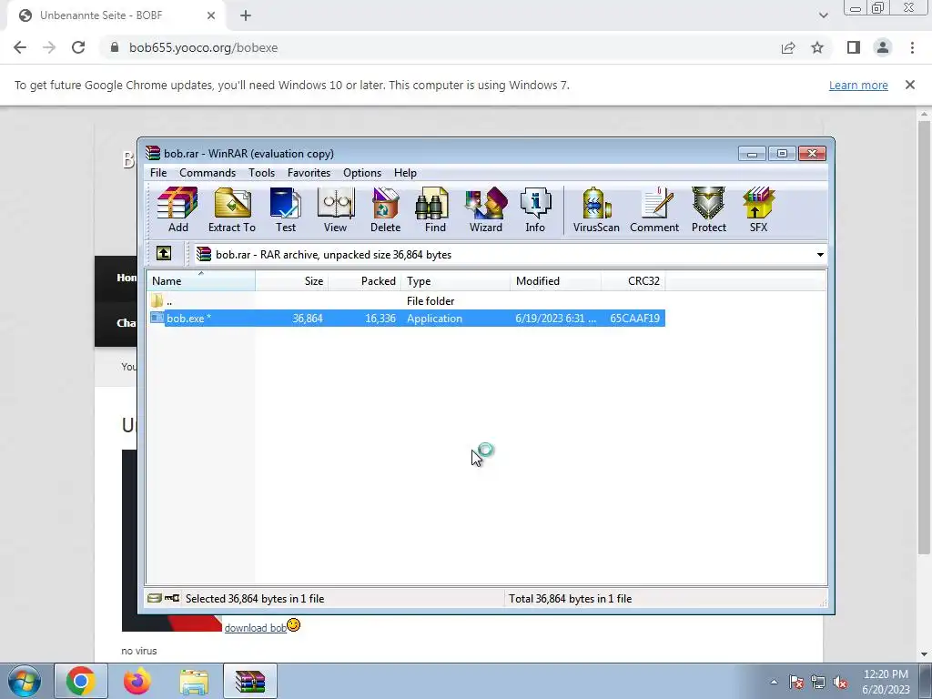Screen dimensions: 932x699
Task: Click the key password icon in status bar
Action: [172, 598]
